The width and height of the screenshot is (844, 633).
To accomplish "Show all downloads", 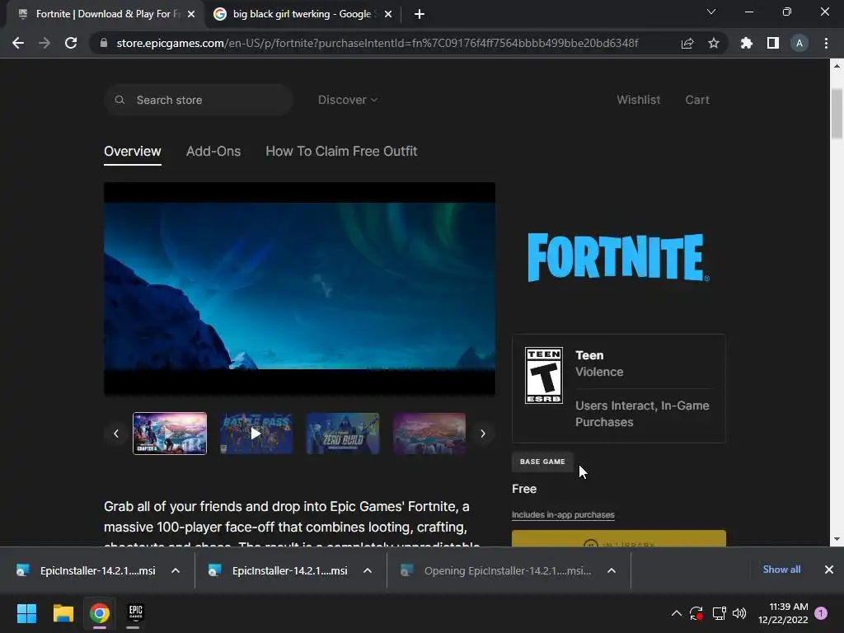I will click(781, 570).
